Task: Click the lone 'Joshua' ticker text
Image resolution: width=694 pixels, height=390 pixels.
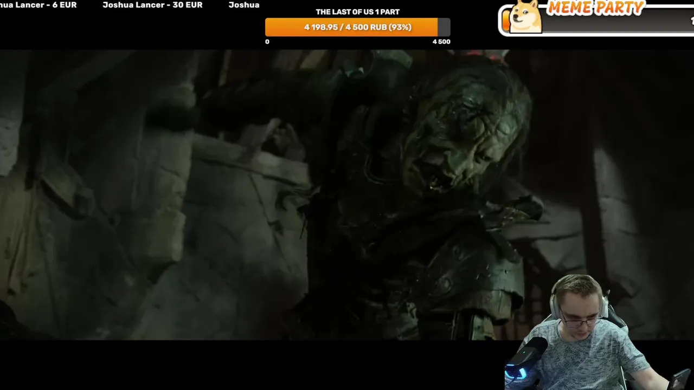Action: pyautogui.click(x=244, y=5)
